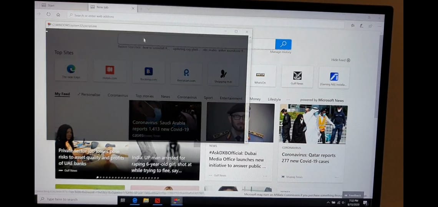Open the Gaming NB Installa... site tile

click(x=334, y=78)
